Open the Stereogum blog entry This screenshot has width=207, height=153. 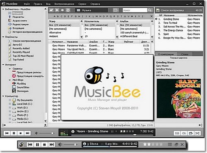click(x=23, y=91)
